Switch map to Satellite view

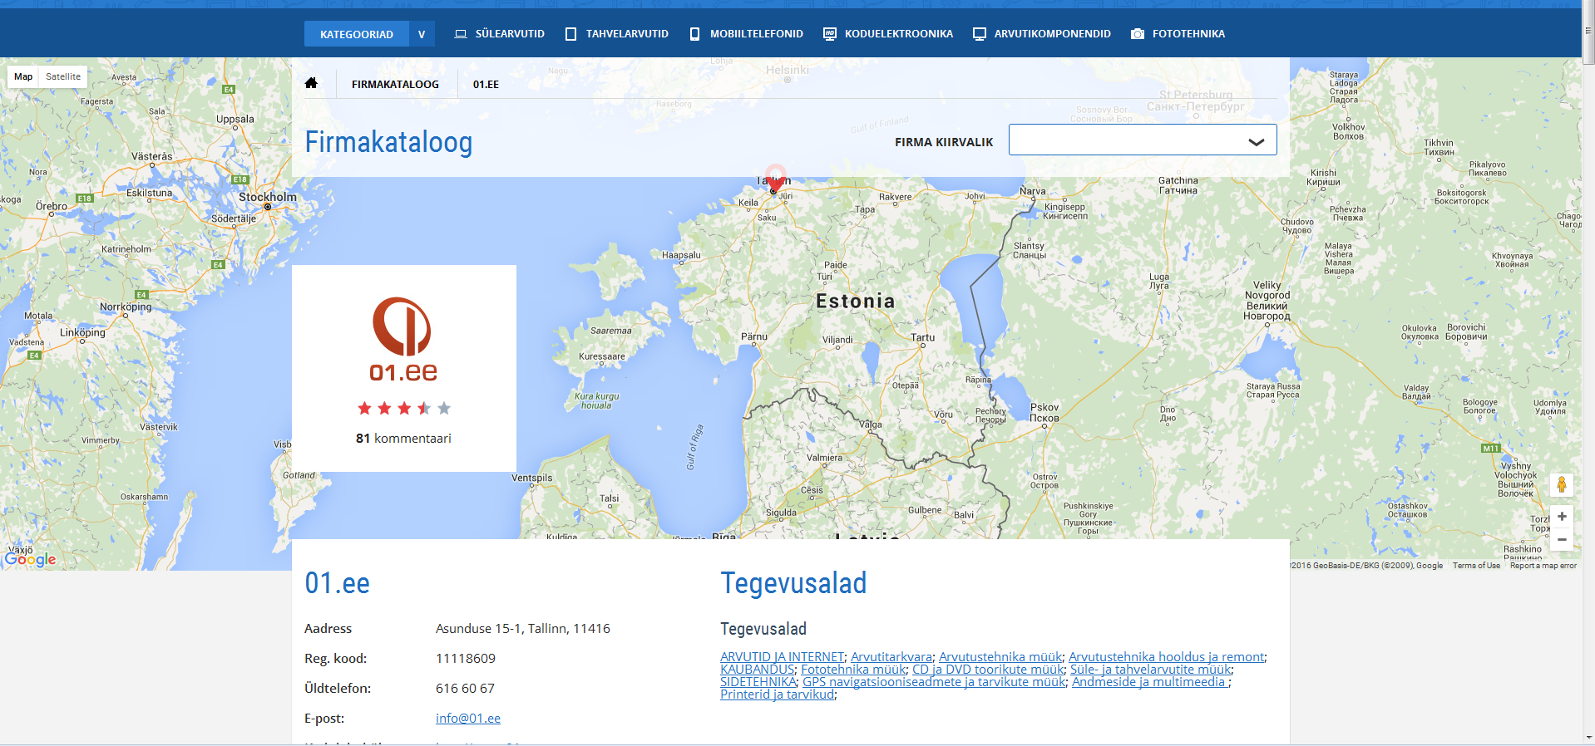point(63,76)
